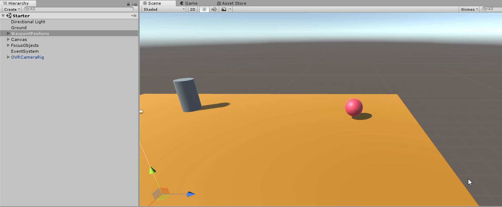Click the transform gizmo center cube

[x=161, y=193]
